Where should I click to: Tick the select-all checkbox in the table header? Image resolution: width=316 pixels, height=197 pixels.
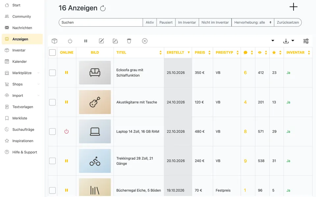(52, 53)
